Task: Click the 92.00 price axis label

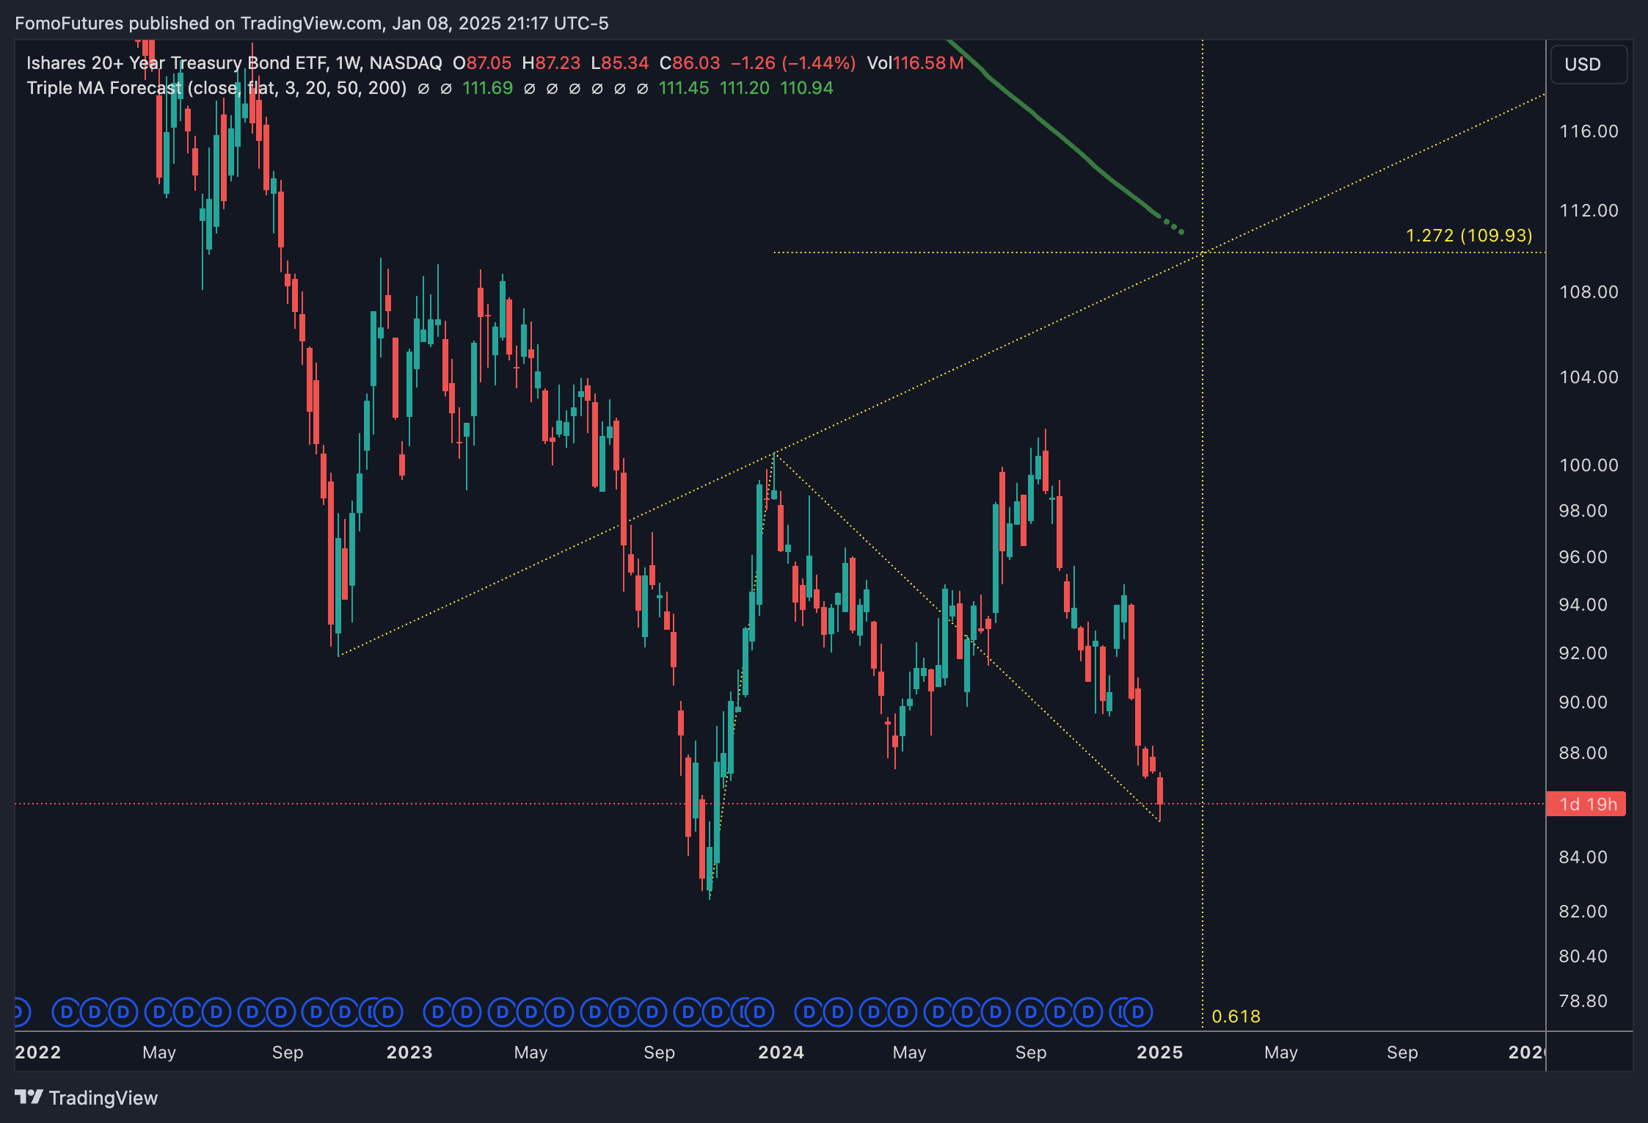Action: [x=1583, y=653]
